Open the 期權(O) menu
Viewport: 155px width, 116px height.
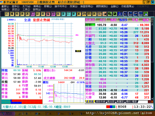pyautogui.click(x=48, y=6)
